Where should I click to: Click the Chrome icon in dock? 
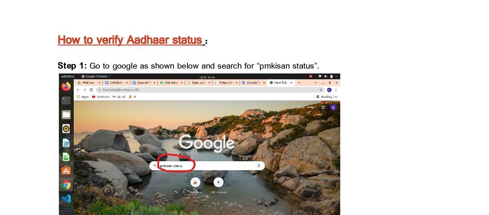pyautogui.click(x=66, y=185)
